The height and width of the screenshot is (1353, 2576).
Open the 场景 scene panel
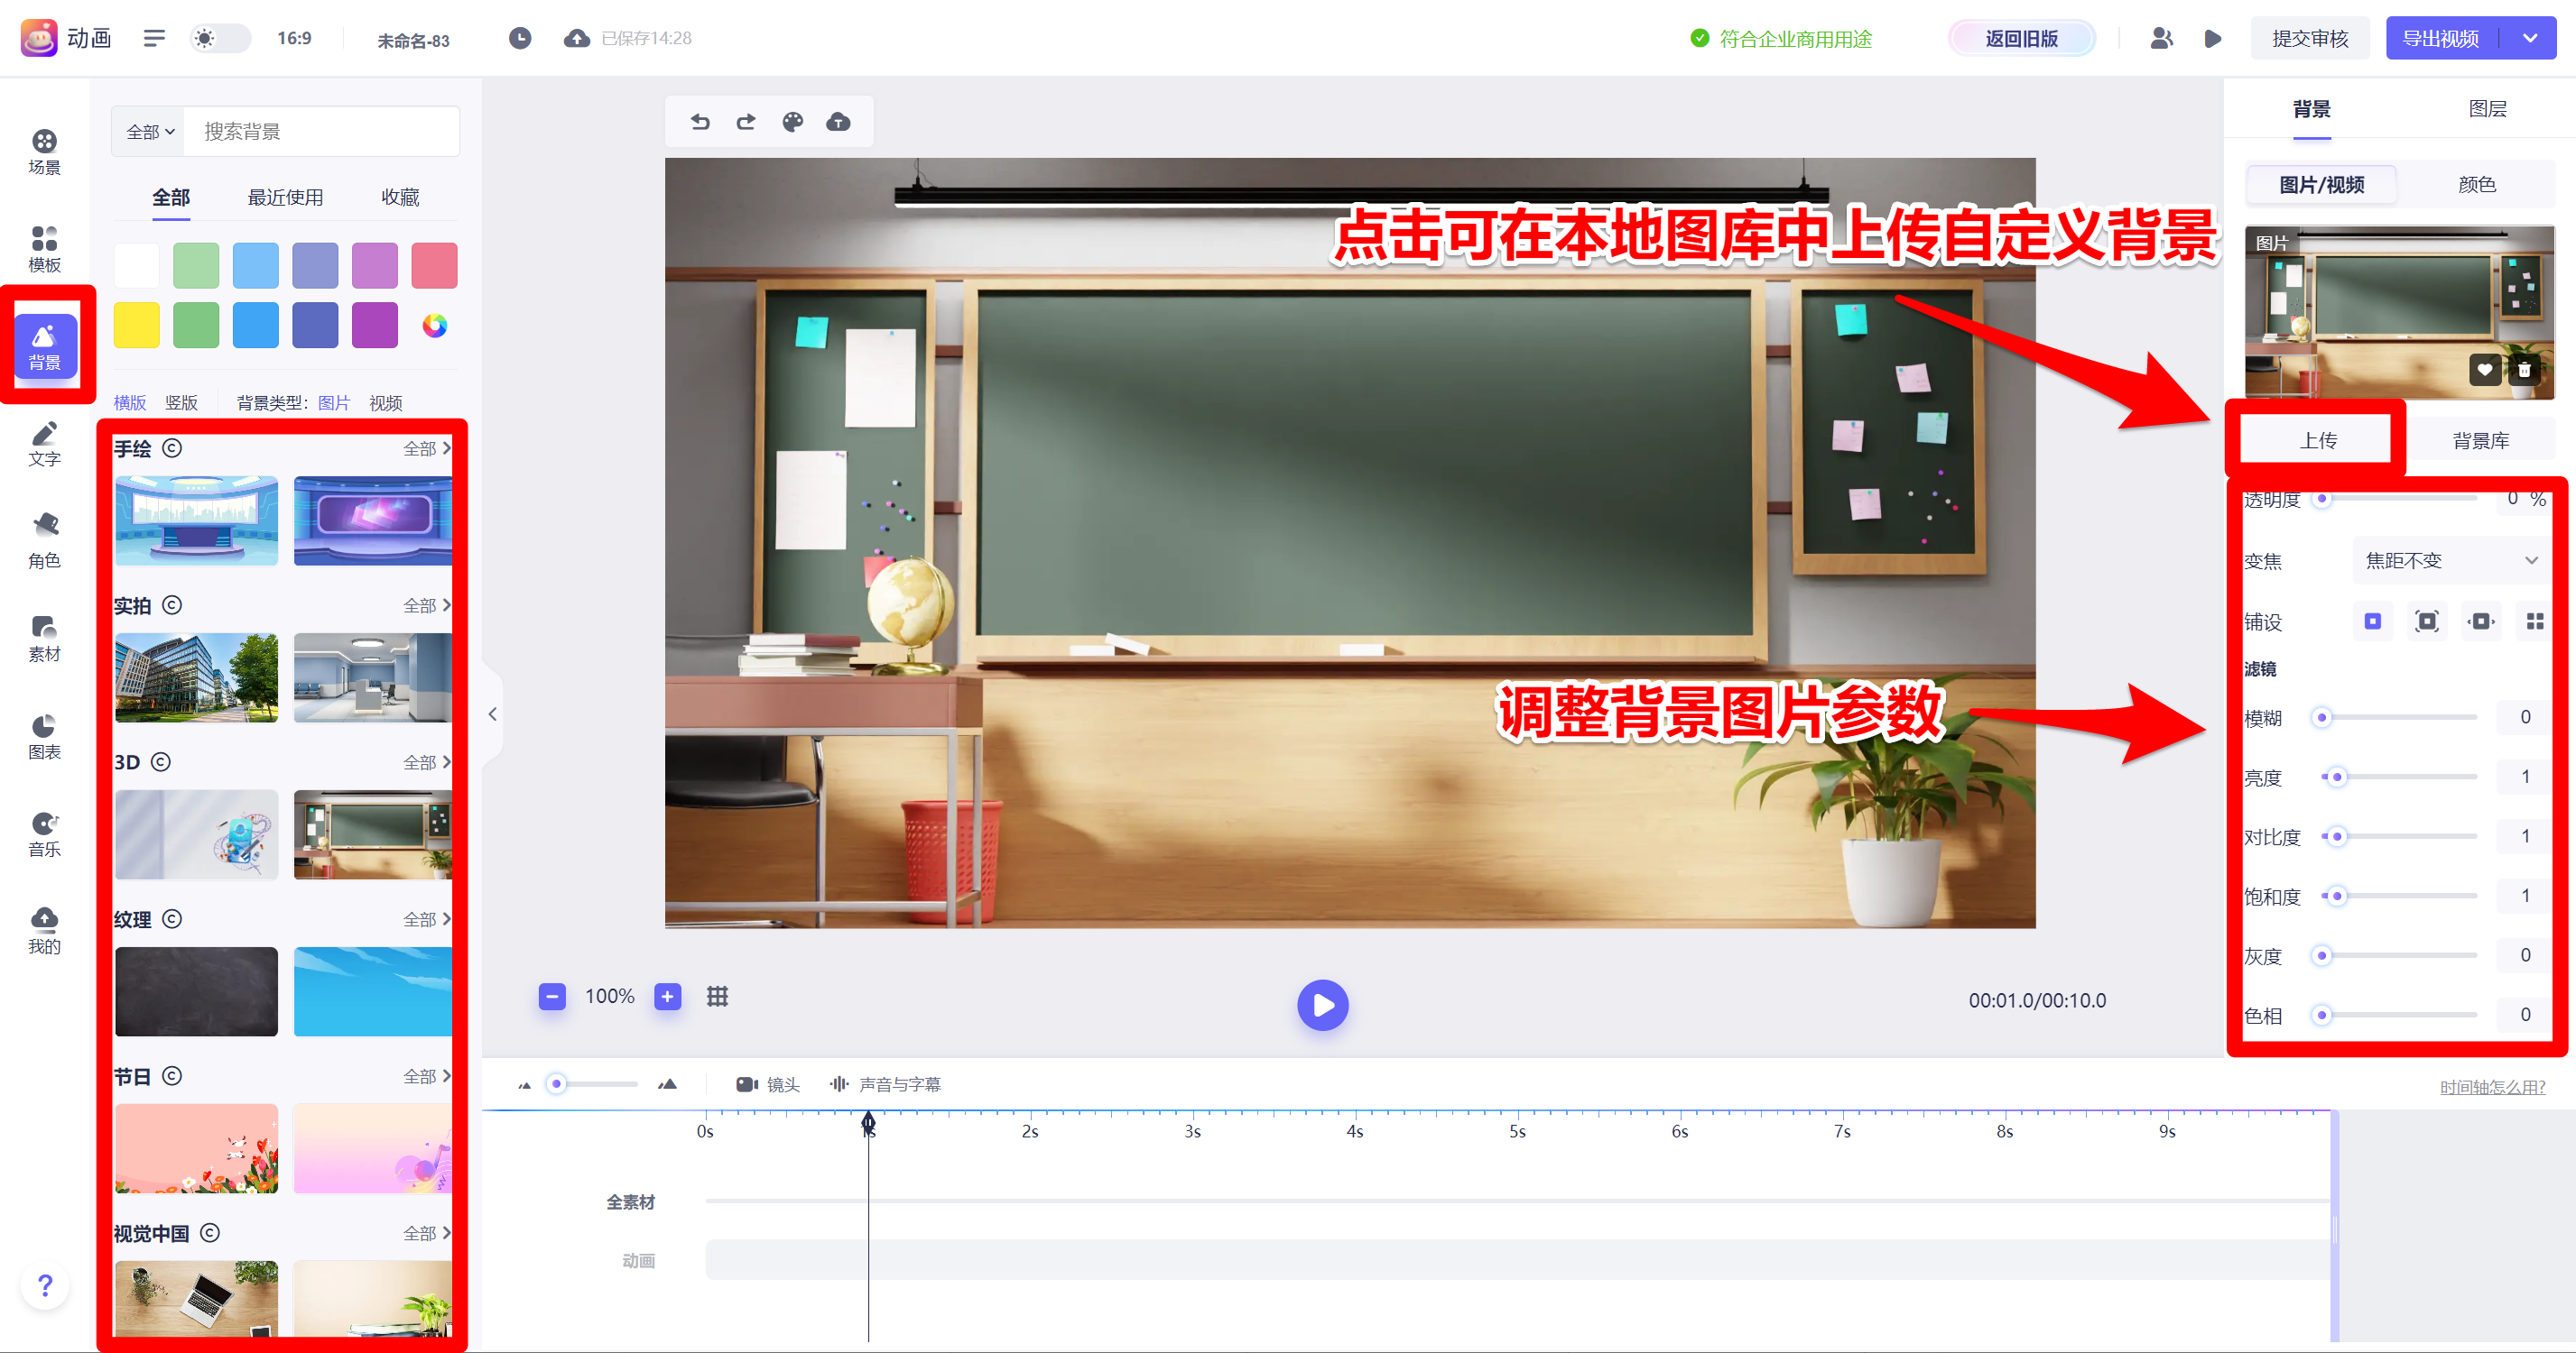click(x=44, y=152)
